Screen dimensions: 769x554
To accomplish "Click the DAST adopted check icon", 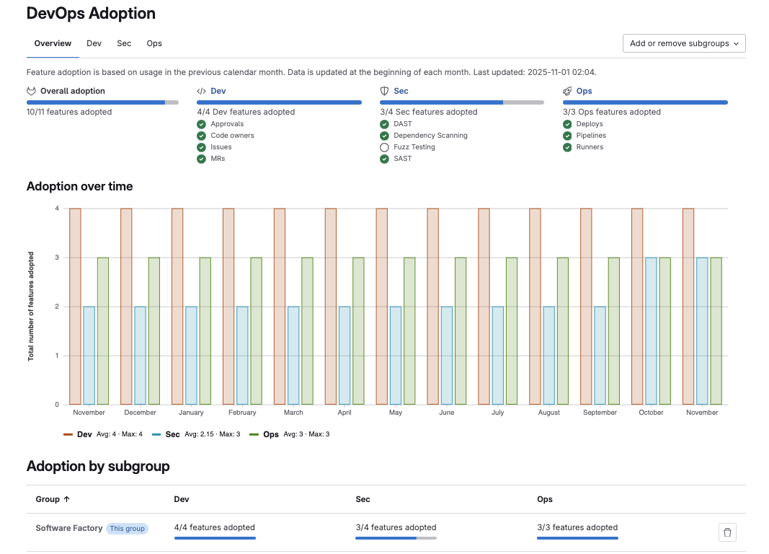I will click(x=385, y=124).
